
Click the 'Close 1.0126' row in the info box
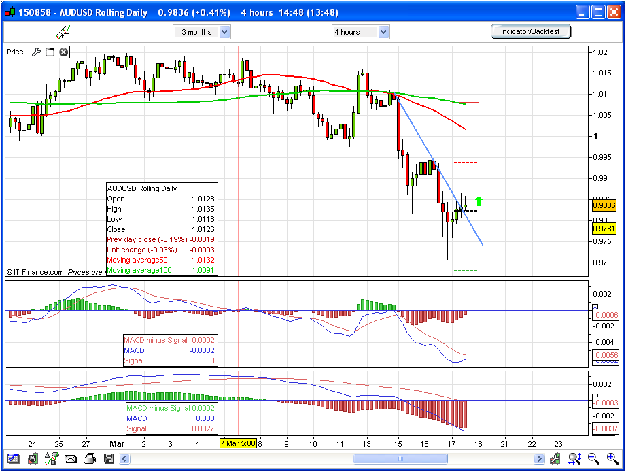point(160,230)
